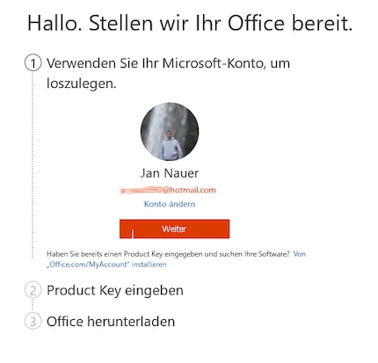Click the step 3 circled number icon
The height and width of the screenshot is (363, 378).
pos(33,321)
